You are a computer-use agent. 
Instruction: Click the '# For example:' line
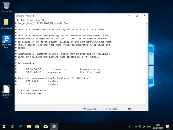pyautogui.click(x=25, y=63)
